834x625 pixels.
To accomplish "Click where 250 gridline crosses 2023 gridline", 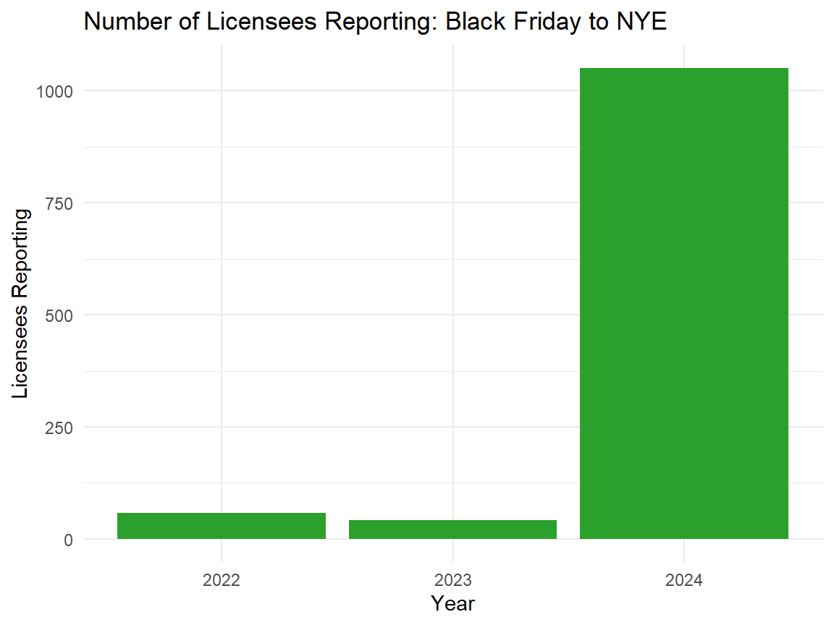I will (x=452, y=427).
